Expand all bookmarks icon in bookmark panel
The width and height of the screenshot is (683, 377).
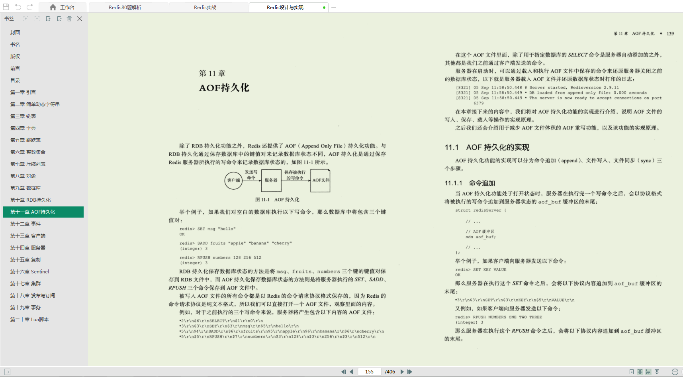26,19
